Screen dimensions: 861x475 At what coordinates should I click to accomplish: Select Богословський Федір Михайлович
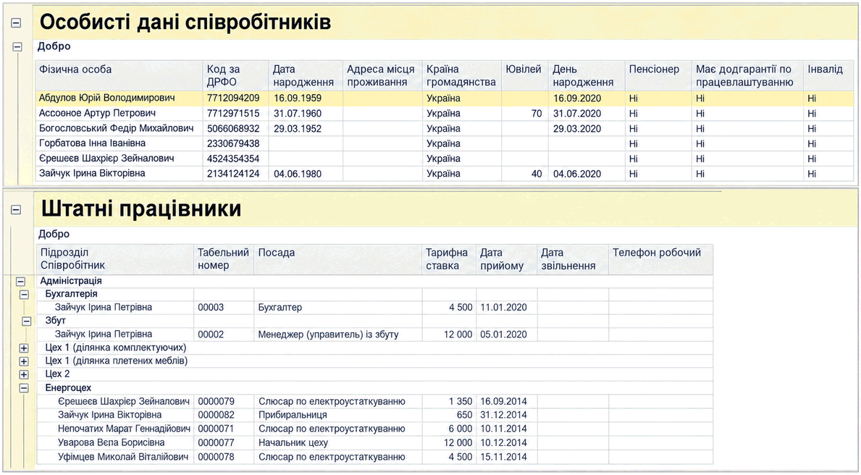(x=116, y=128)
